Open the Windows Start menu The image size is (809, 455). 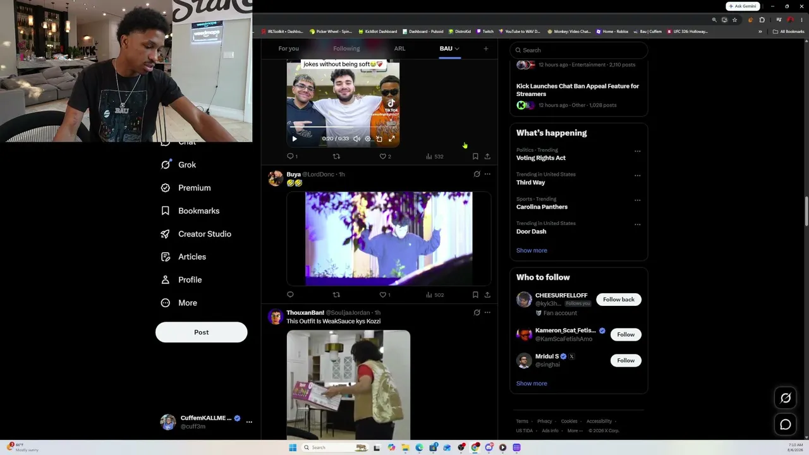[x=293, y=447]
